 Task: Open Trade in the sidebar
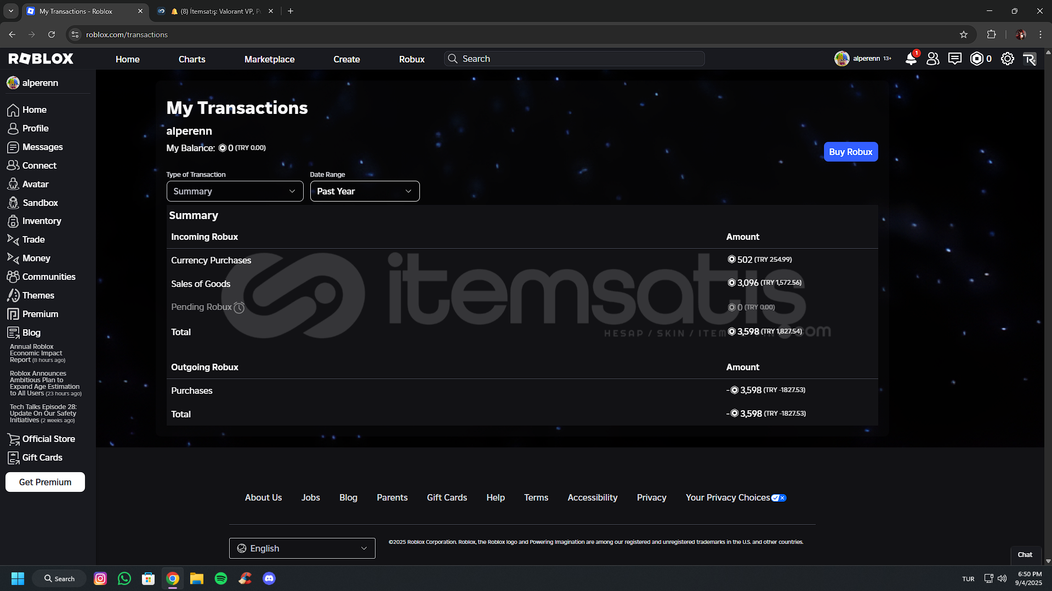[x=33, y=239]
